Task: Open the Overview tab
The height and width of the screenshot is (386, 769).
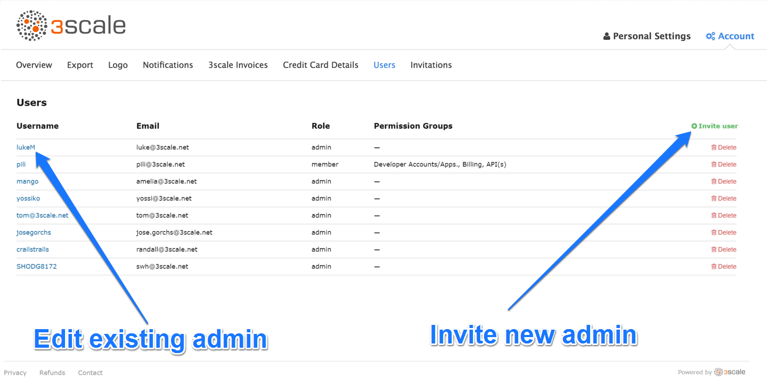Action: [34, 65]
